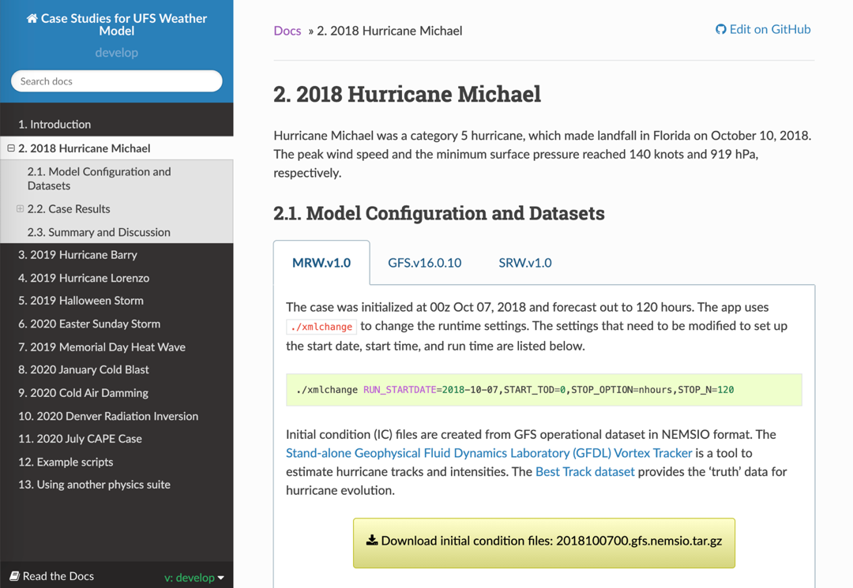This screenshot has height=588, width=853.
Task: Jump to 2.1. Model Configuration and Datasets in sidebar
Action: pos(116,179)
